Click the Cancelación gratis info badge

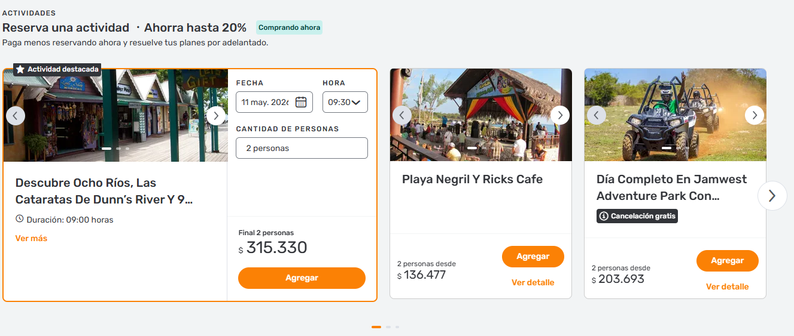(x=637, y=216)
